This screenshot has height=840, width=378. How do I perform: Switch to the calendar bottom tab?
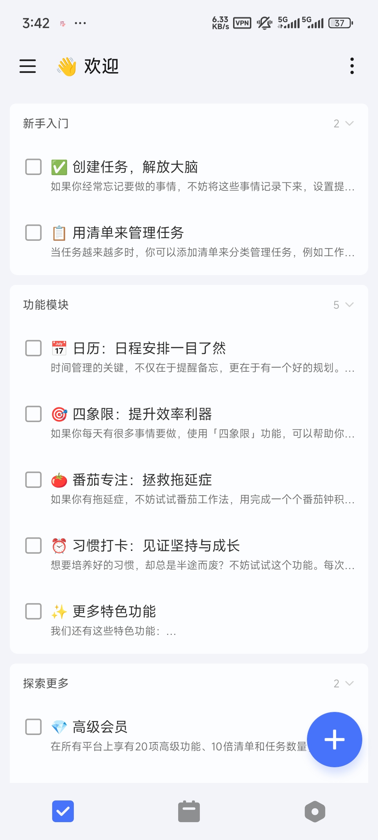pyautogui.click(x=189, y=811)
